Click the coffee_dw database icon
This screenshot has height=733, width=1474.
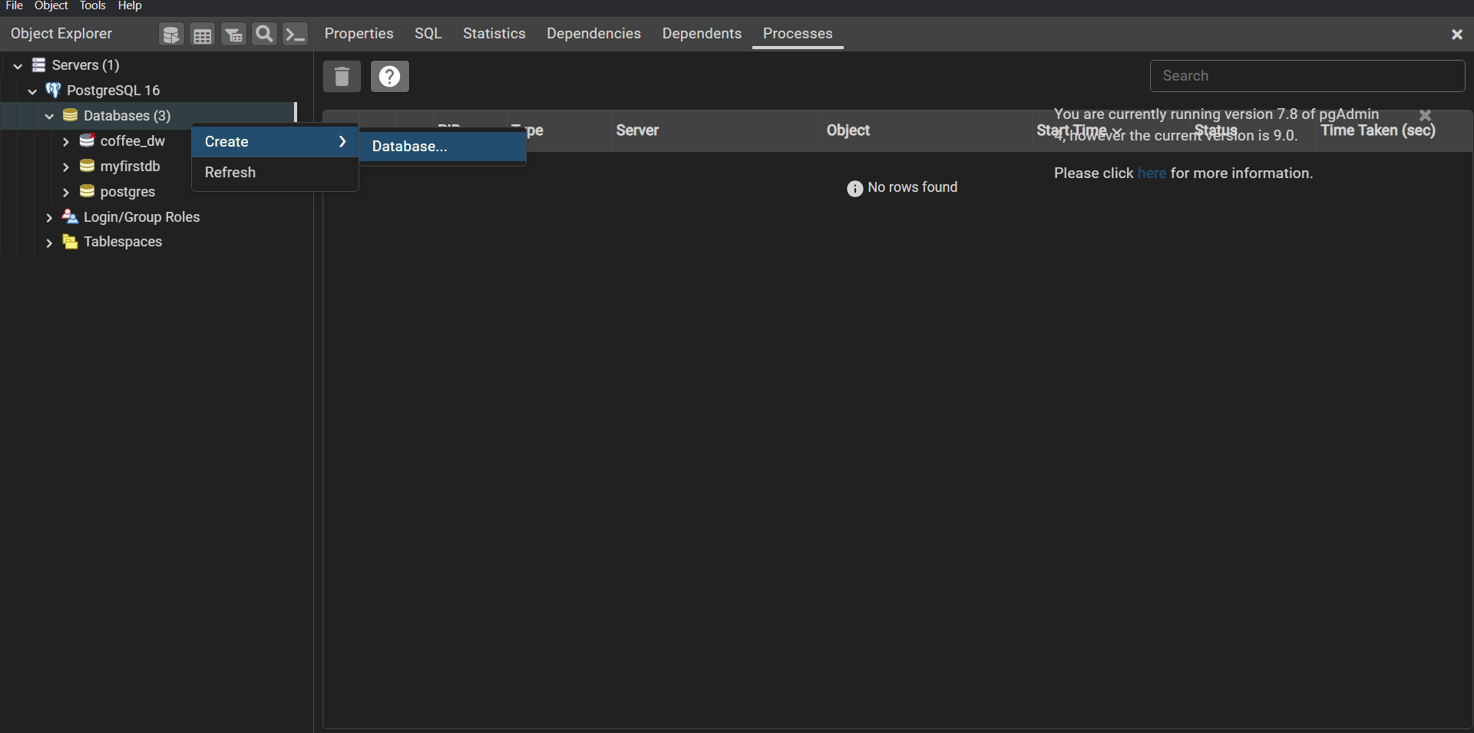[x=87, y=140]
